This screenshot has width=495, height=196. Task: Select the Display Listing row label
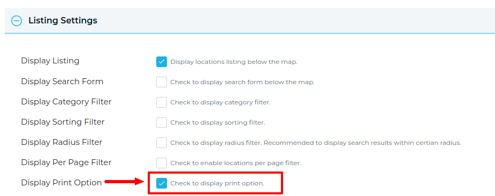(x=50, y=61)
